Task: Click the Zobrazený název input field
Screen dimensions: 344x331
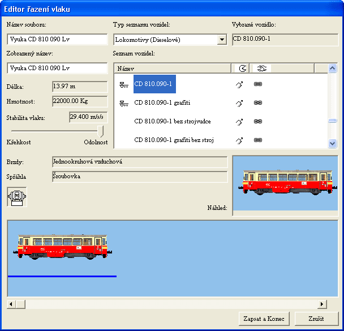Action: [x=57, y=68]
